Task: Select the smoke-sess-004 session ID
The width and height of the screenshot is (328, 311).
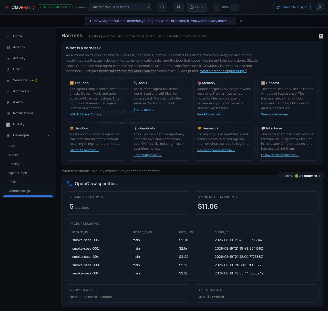Action: click(x=86, y=257)
